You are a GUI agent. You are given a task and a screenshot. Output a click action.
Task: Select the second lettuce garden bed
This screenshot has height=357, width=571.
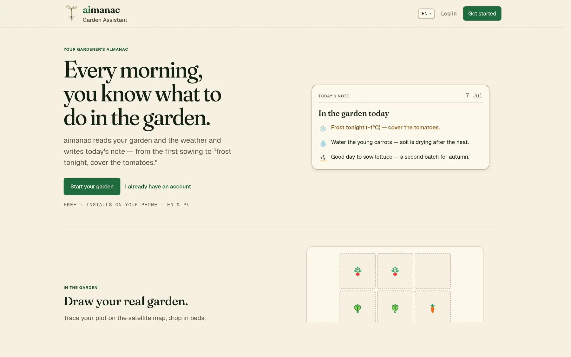(395, 307)
